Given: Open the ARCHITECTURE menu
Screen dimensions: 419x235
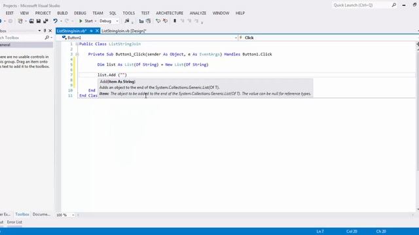Looking at the screenshot, I should (x=170, y=13).
